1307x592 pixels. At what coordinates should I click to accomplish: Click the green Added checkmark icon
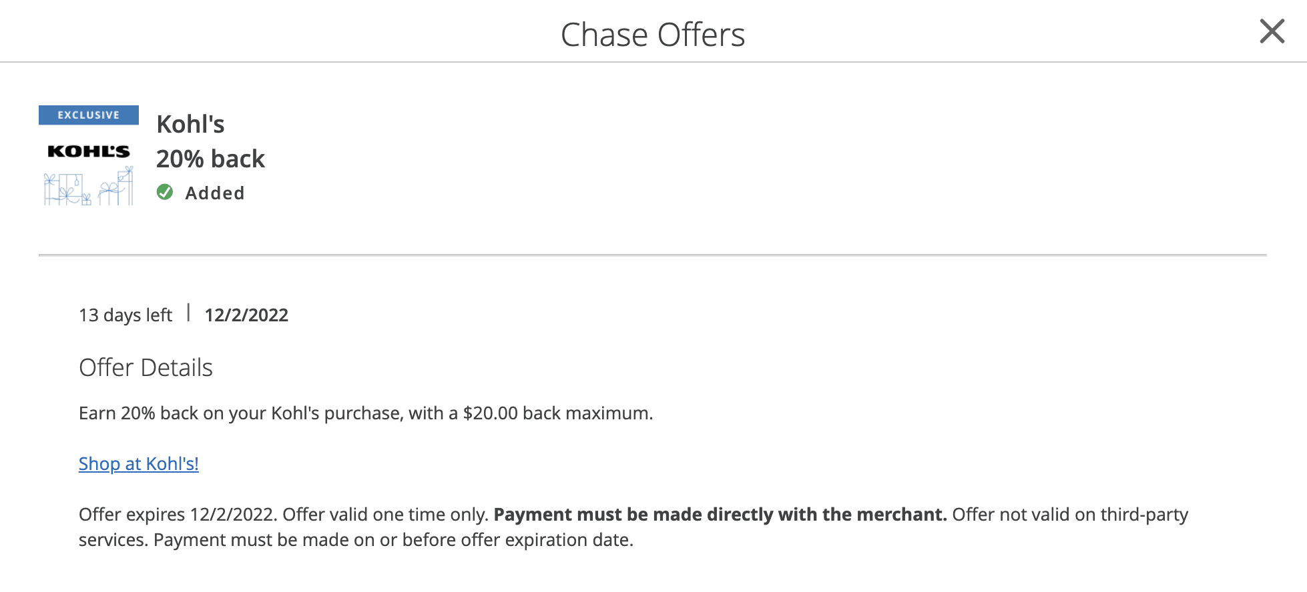(166, 193)
